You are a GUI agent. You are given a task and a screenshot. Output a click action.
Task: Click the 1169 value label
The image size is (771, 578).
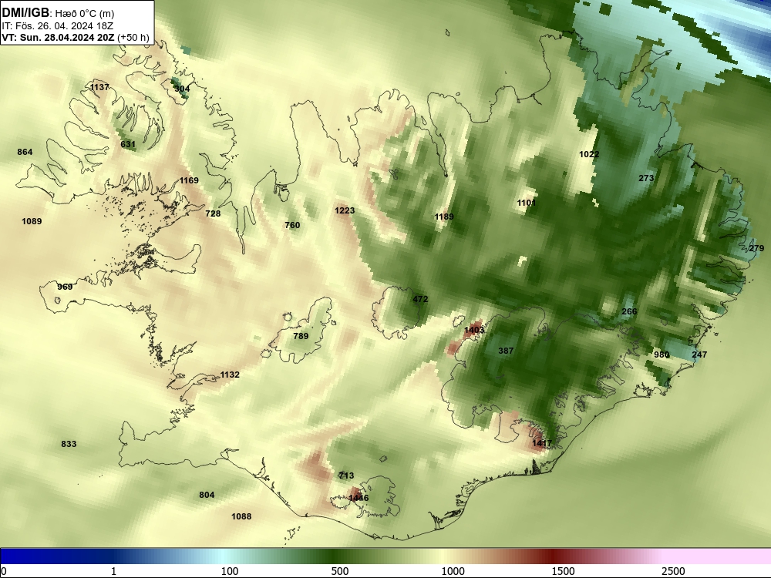tap(189, 180)
